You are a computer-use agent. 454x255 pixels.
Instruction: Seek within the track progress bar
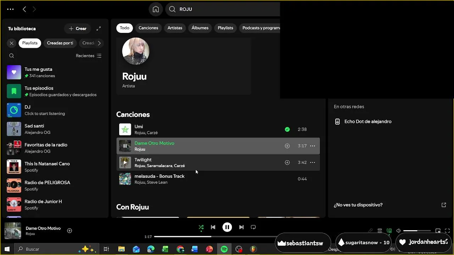pos(215,237)
